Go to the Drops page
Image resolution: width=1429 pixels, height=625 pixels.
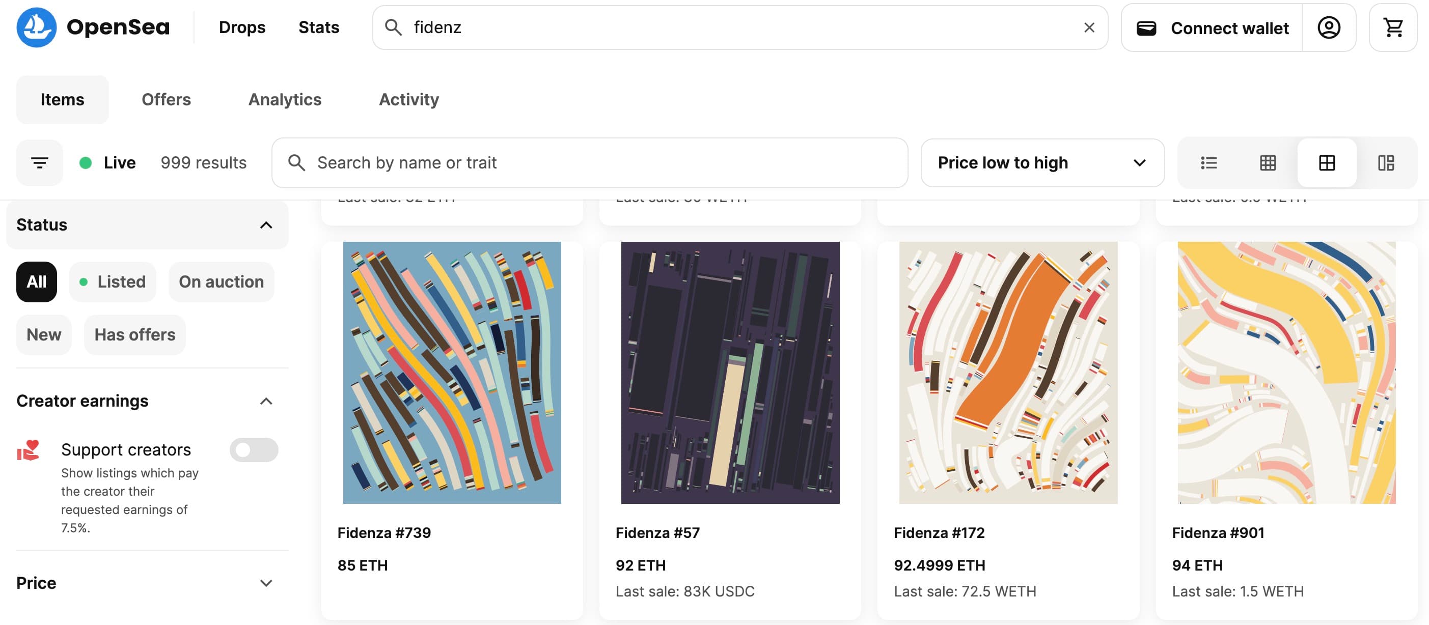point(242,27)
